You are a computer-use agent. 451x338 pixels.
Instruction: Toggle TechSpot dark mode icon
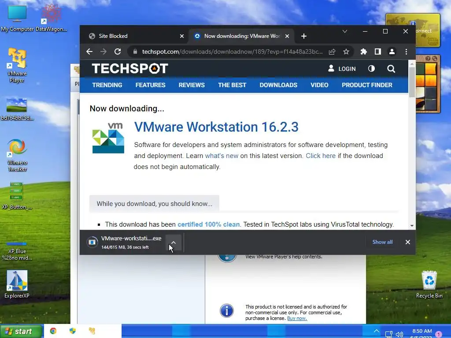371,69
